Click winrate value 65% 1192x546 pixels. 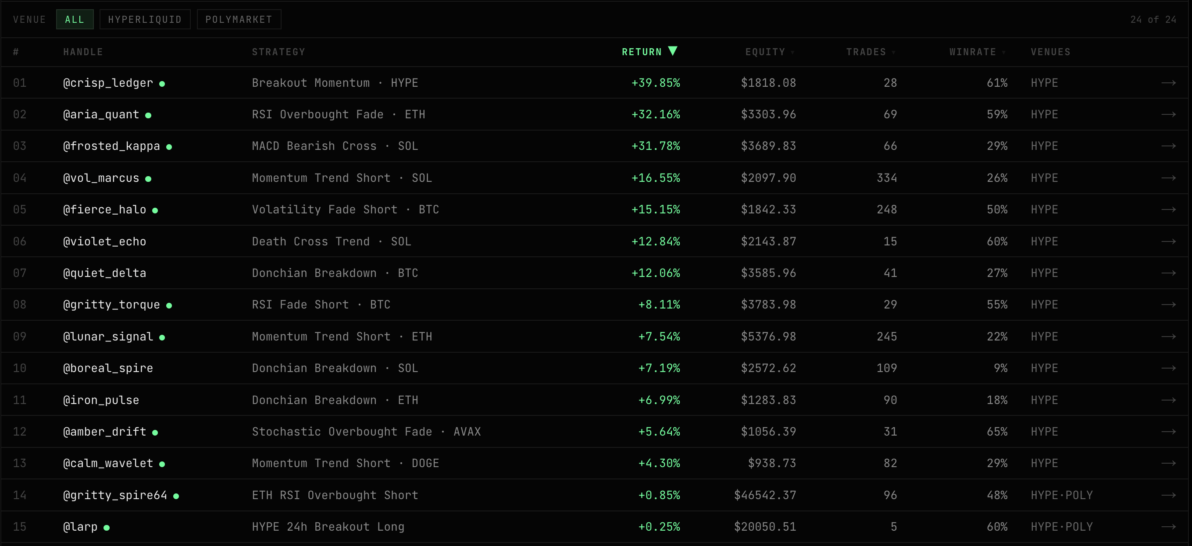point(997,431)
